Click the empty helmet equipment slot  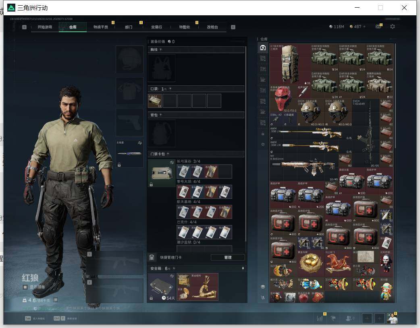tap(129, 60)
